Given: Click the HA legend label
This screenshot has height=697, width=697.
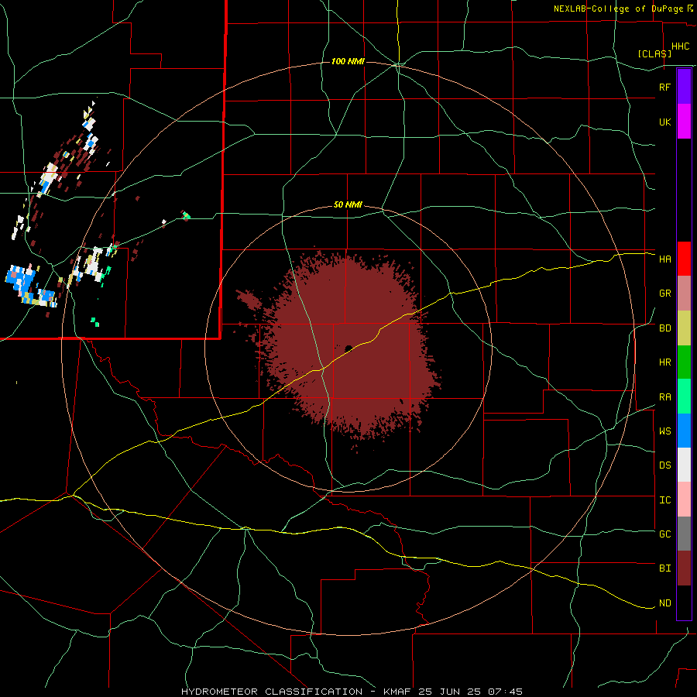Looking at the screenshot, I should tap(664, 259).
